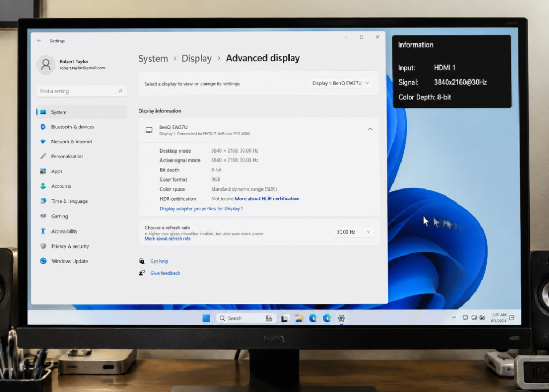Viewport: 549px width, 392px height.
Task: Open the 30.00 Hz refresh rate dropdown
Action: [353, 232]
